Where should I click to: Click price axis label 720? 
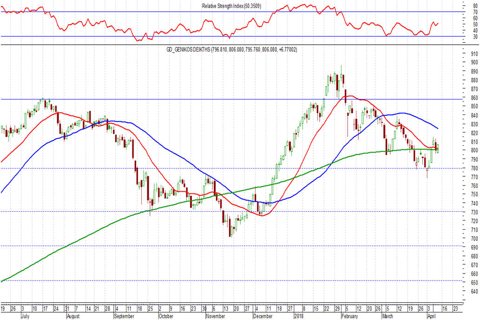coord(474,221)
